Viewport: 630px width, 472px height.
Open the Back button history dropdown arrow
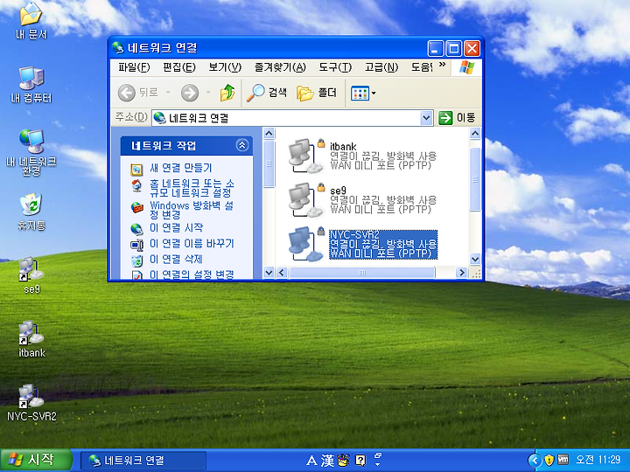coord(168,93)
